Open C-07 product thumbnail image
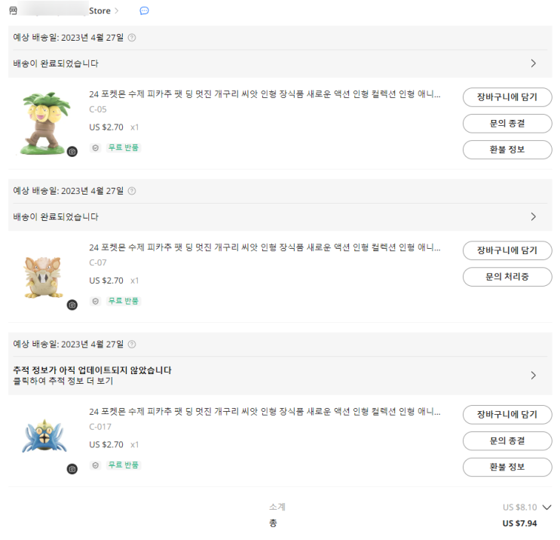The width and height of the screenshot is (560, 540). (x=44, y=277)
